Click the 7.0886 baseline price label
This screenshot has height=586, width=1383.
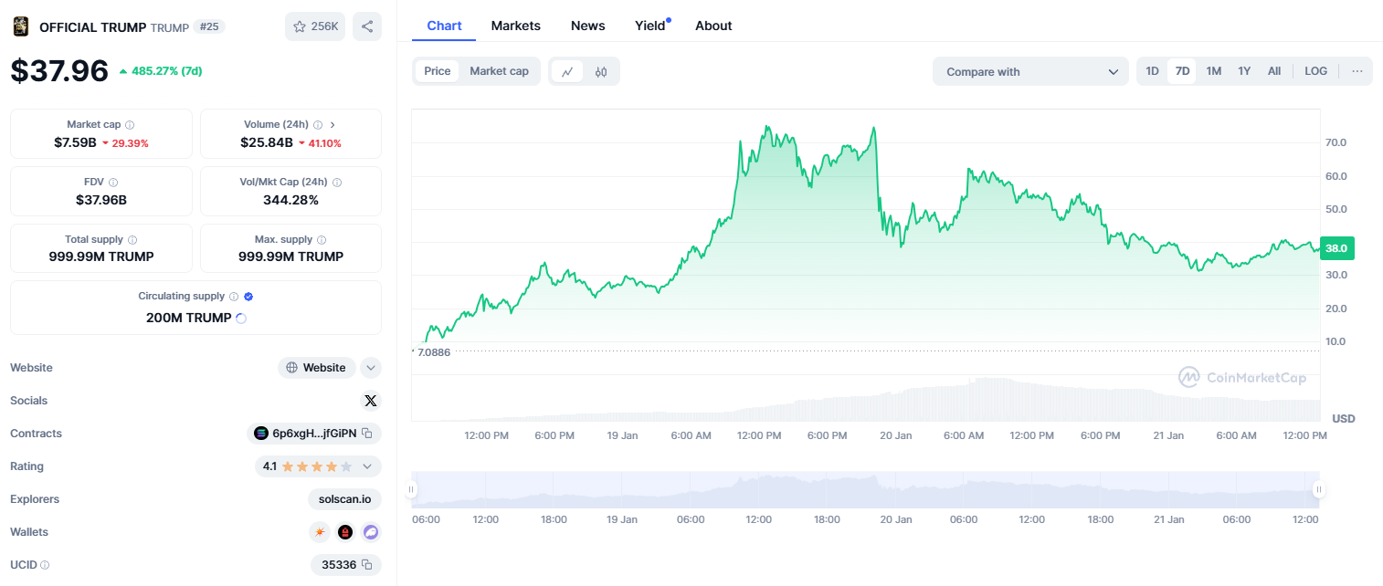tap(434, 351)
